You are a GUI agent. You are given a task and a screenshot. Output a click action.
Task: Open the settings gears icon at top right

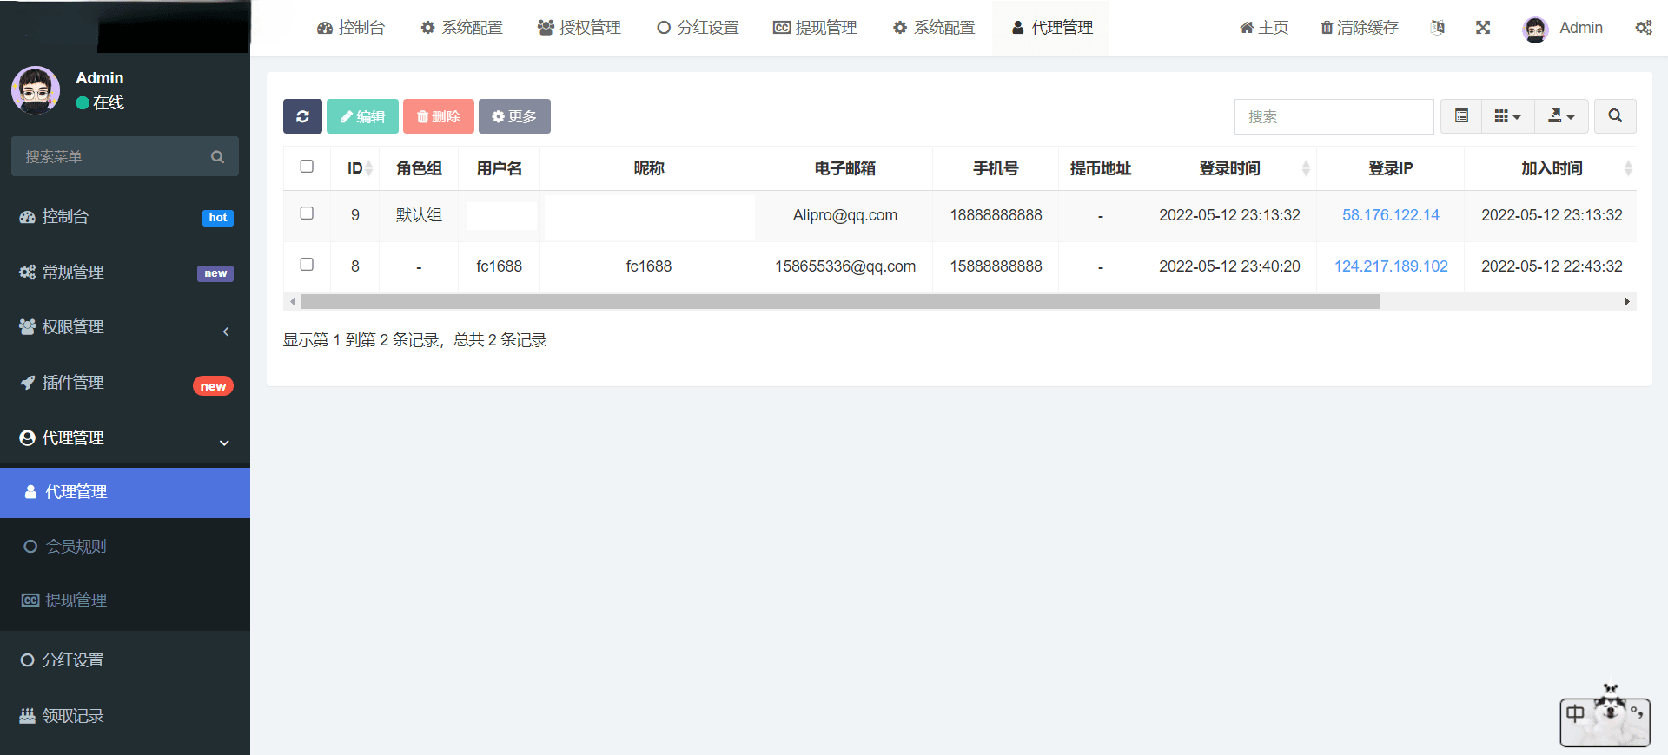tap(1643, 28)
